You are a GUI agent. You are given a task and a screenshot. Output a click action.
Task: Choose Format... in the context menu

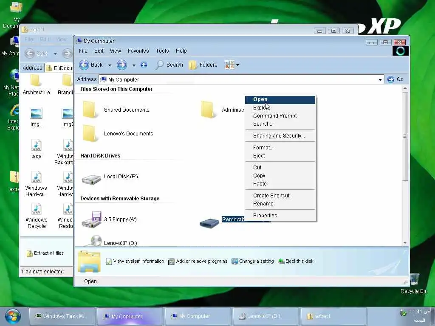pos(280,147)
